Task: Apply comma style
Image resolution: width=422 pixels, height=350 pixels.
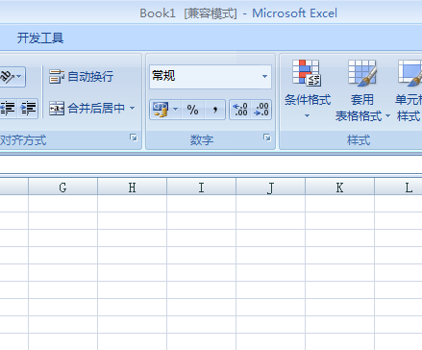Action: coord(215,110)
